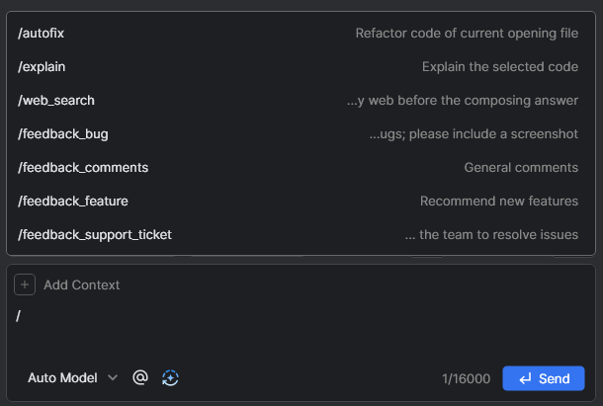Click the sparkle refresh icon
This screenshot has height=406, width=603.
pos(170,377)
